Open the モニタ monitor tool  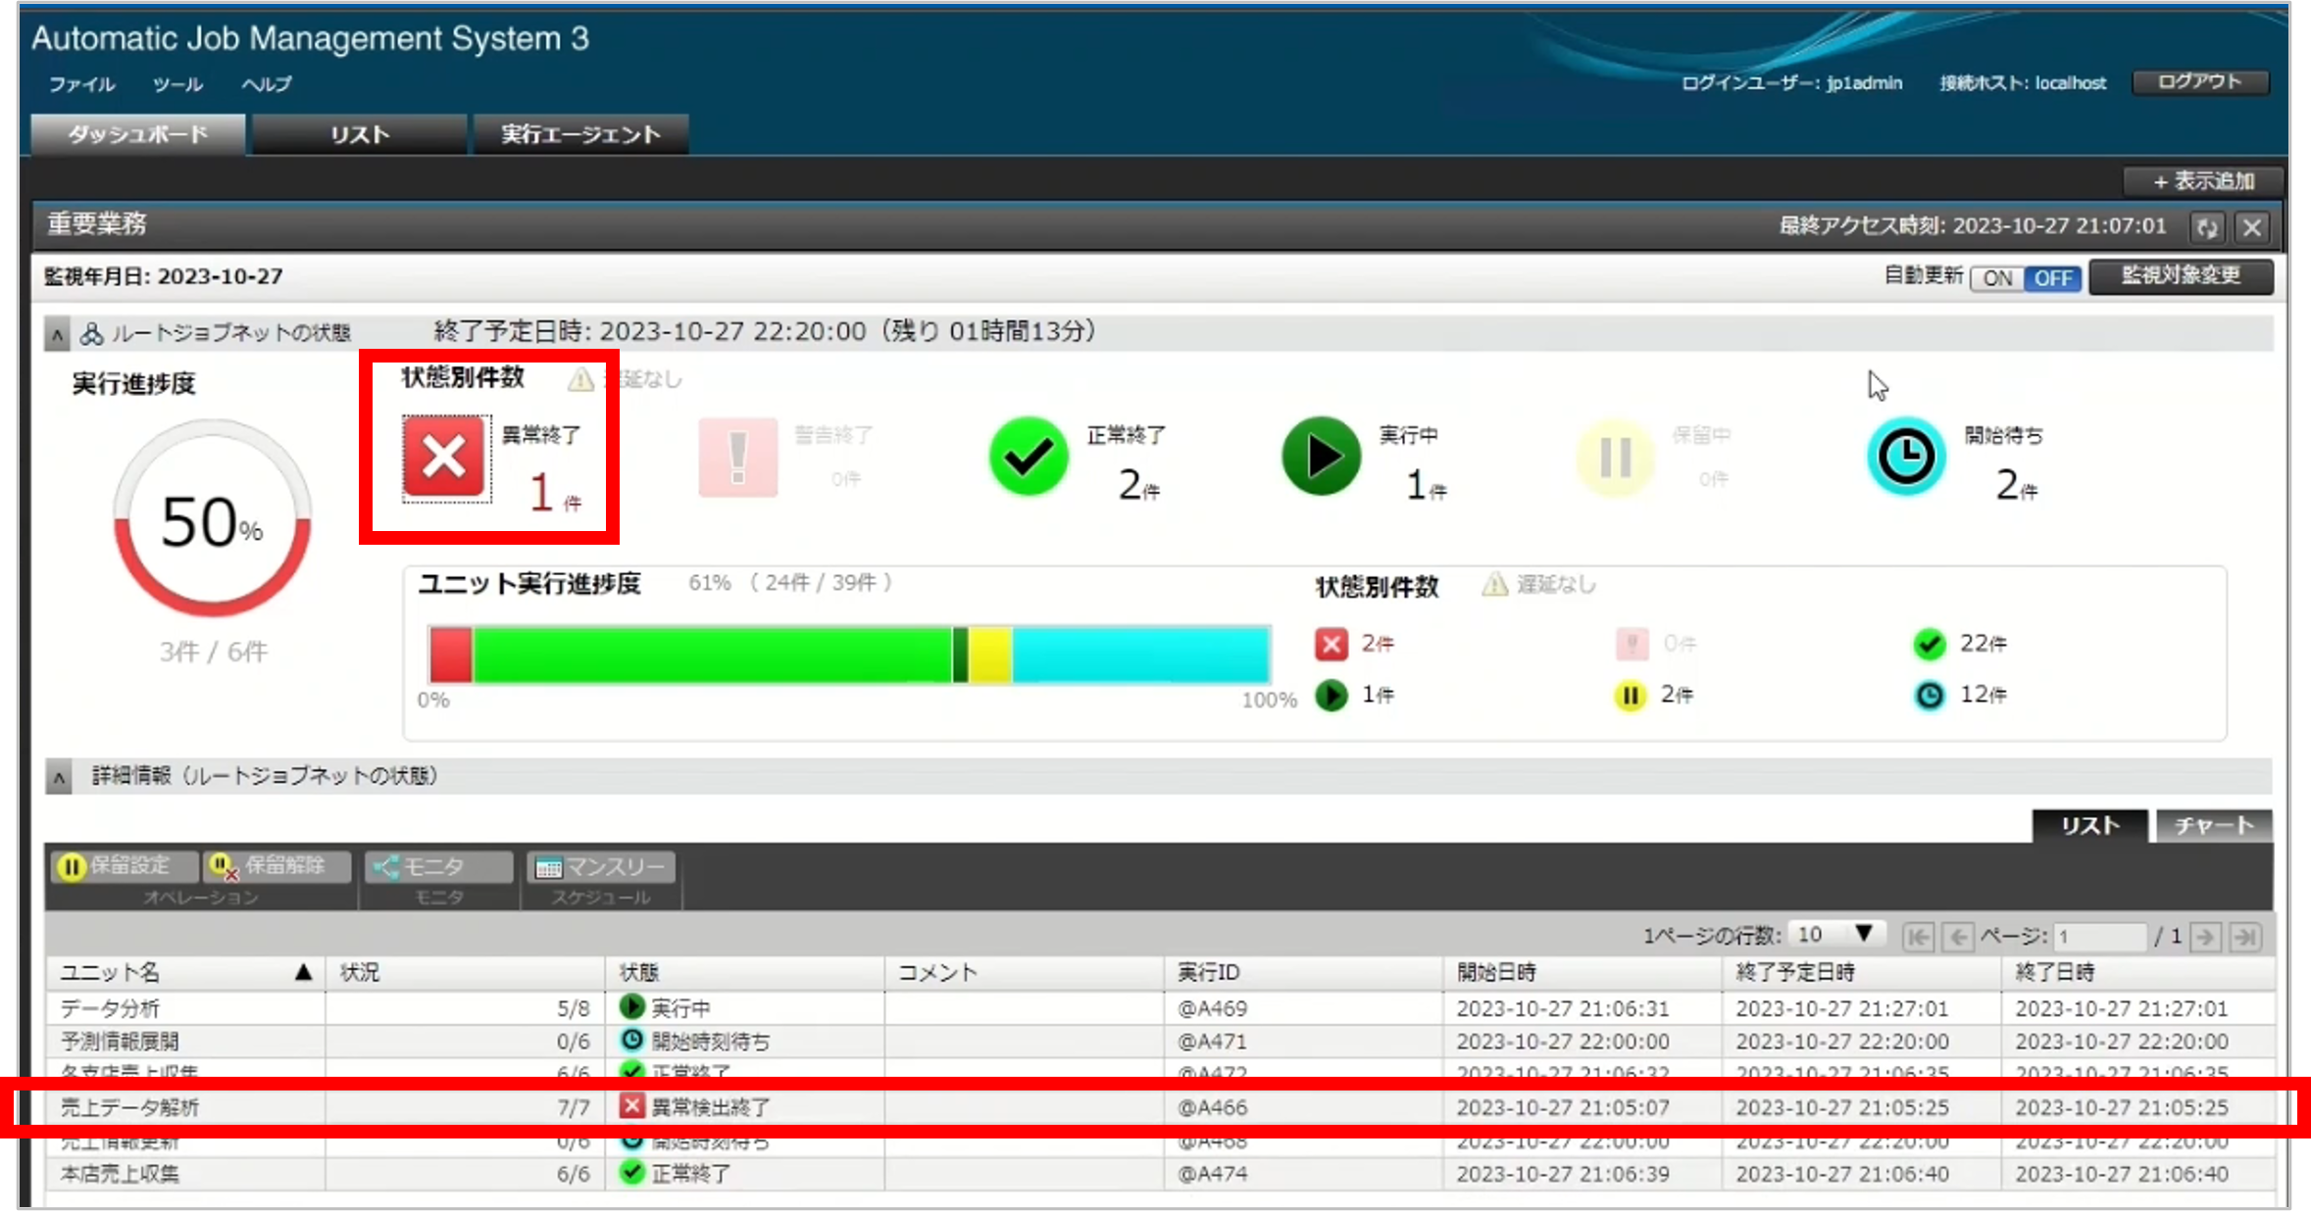pyautogui.click(x=438, y=866)
